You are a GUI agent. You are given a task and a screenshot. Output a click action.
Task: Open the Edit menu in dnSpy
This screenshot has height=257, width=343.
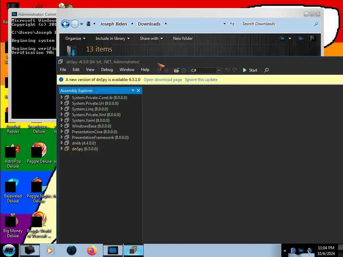[76, 70]
